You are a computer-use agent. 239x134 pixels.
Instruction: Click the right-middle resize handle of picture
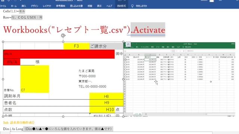pos(123,79)
